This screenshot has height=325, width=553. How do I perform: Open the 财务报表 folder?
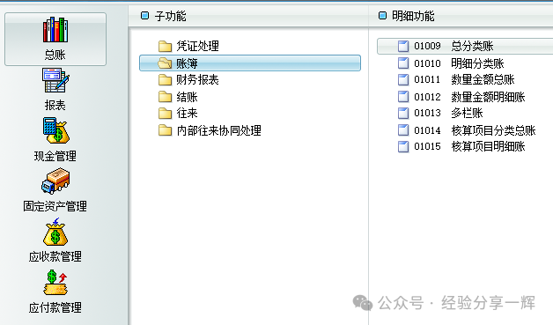coord(188,80)
